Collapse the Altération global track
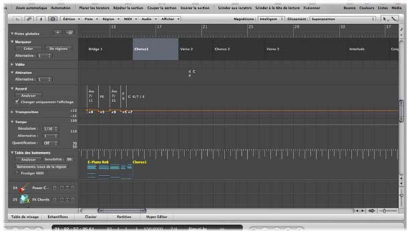 (x=12, y=72)
